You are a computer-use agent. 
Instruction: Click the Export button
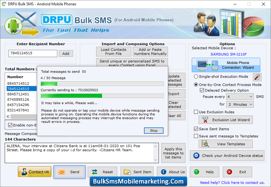click(x=176, y=94)
